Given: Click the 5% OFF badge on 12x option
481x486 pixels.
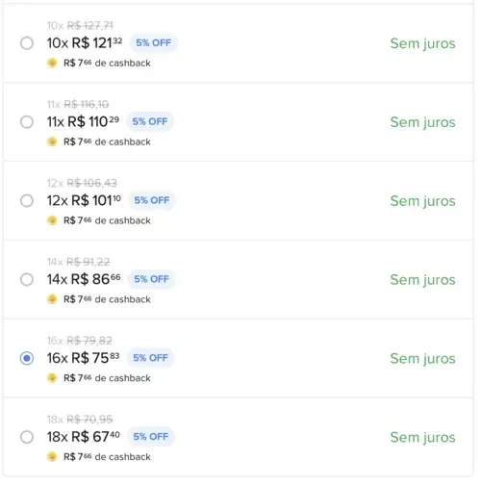Looking at the screenshot, I should 152,200.
